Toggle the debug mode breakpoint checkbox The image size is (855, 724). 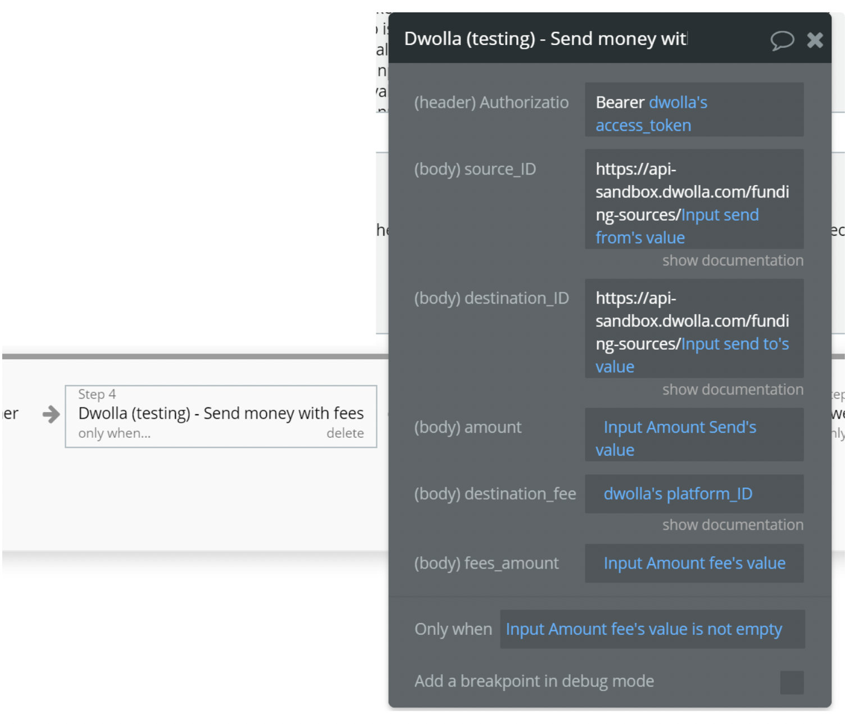click(792, 682)
